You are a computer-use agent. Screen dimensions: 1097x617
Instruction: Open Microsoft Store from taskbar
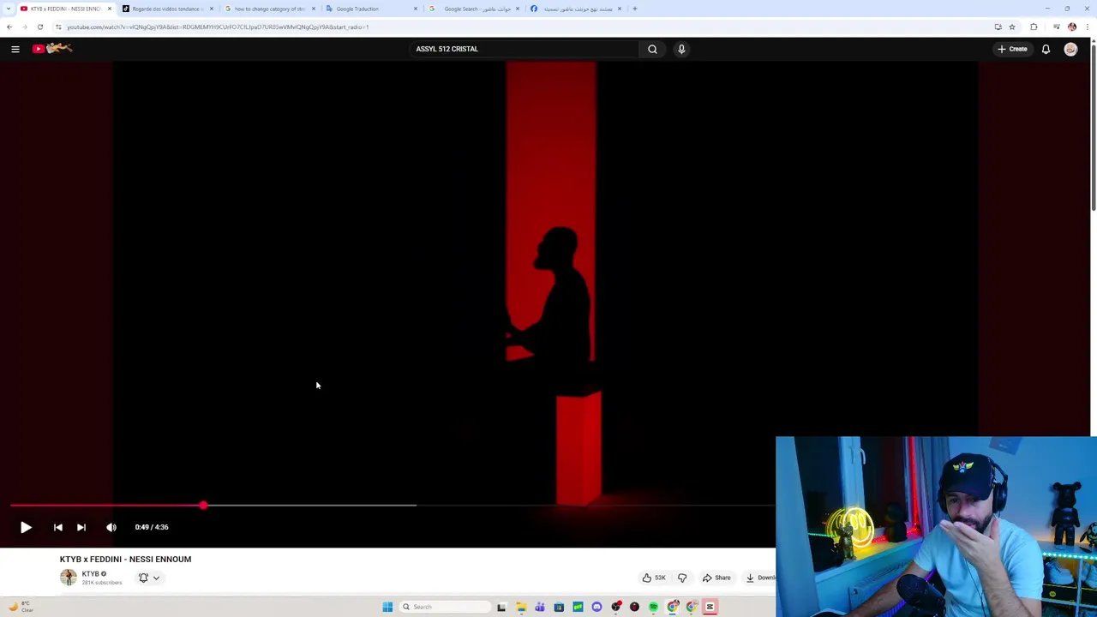(x=559, y=607)
